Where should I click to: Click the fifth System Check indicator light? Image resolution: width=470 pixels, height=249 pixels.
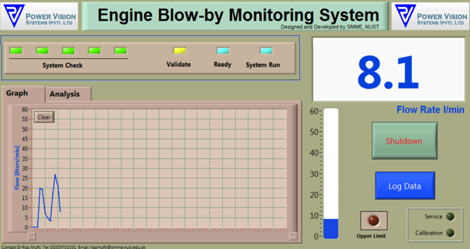[120, 50]
